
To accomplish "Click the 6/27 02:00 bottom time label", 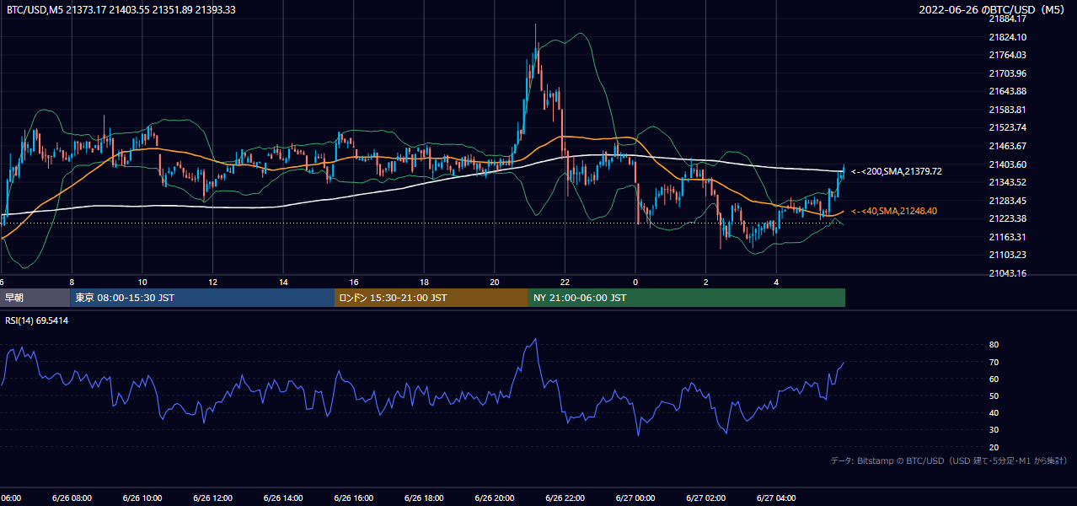I will [706, 498].
